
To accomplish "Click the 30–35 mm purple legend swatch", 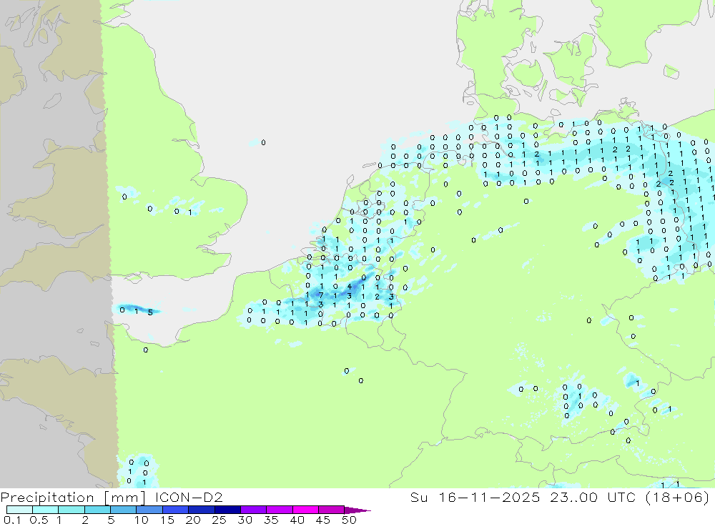I will 254,510.
